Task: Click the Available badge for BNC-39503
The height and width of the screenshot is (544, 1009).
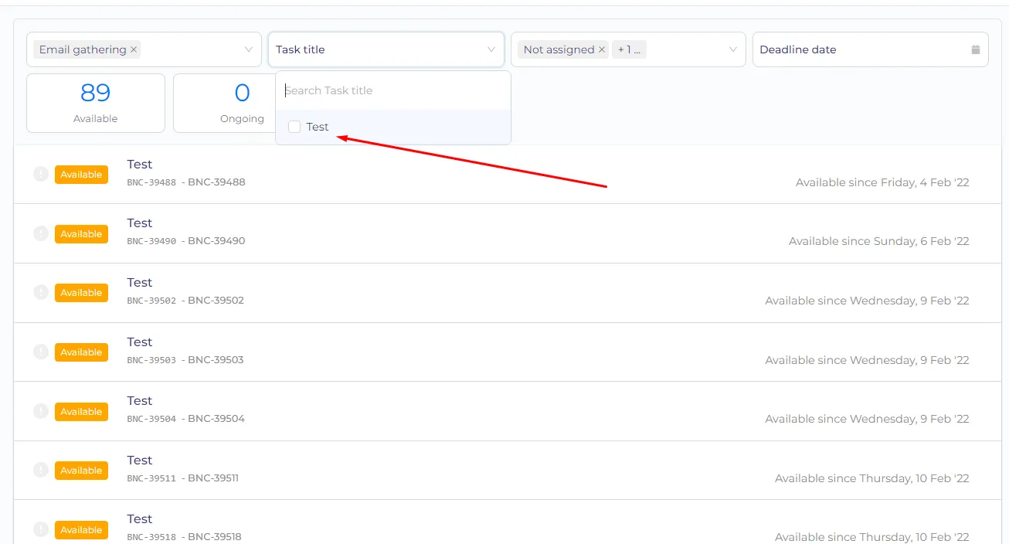Action: (81, 352)
